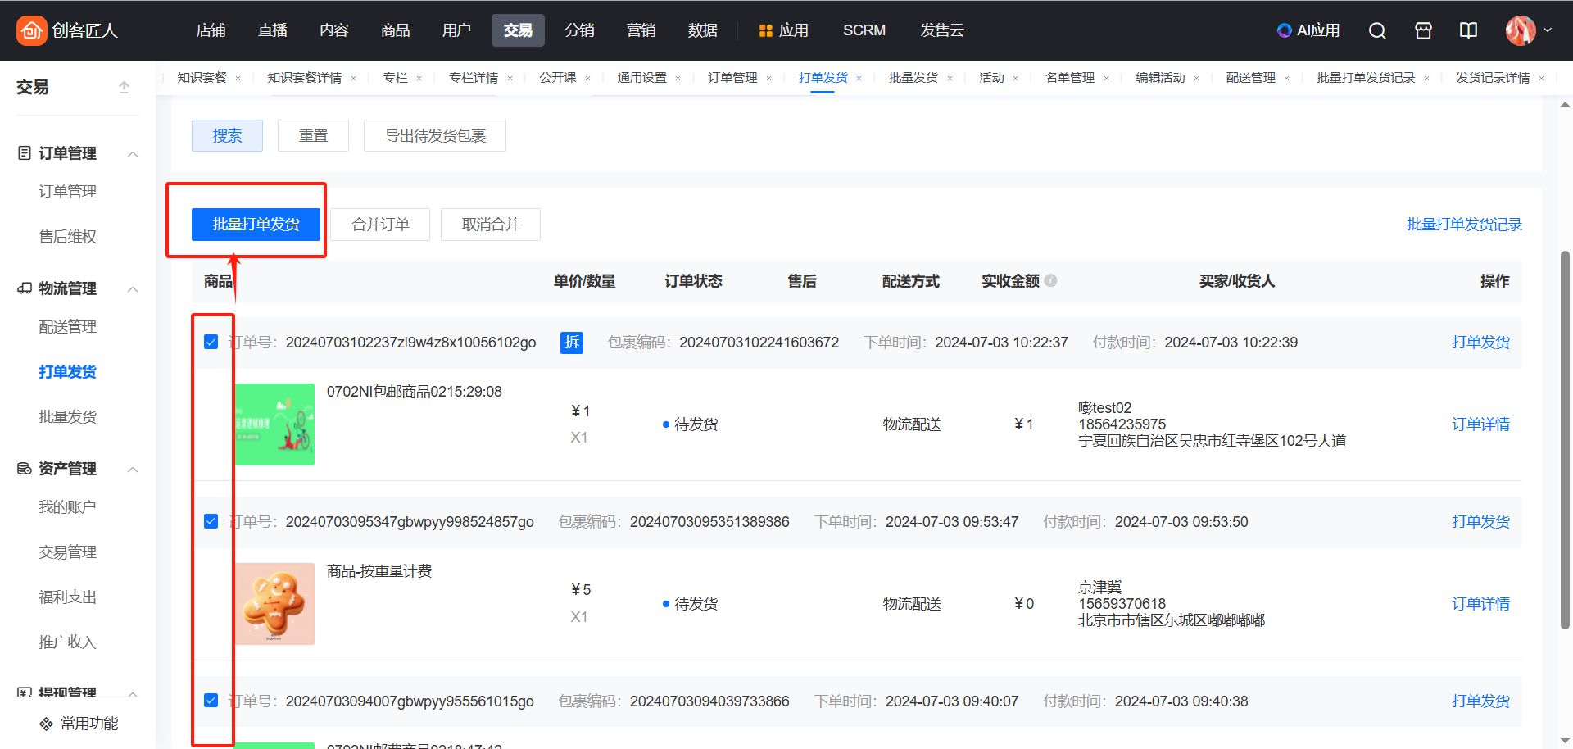Viewport: 1573px width, 749px height.
Task: Click the upload arrow icon beside 交易
Action: point(124,87)
